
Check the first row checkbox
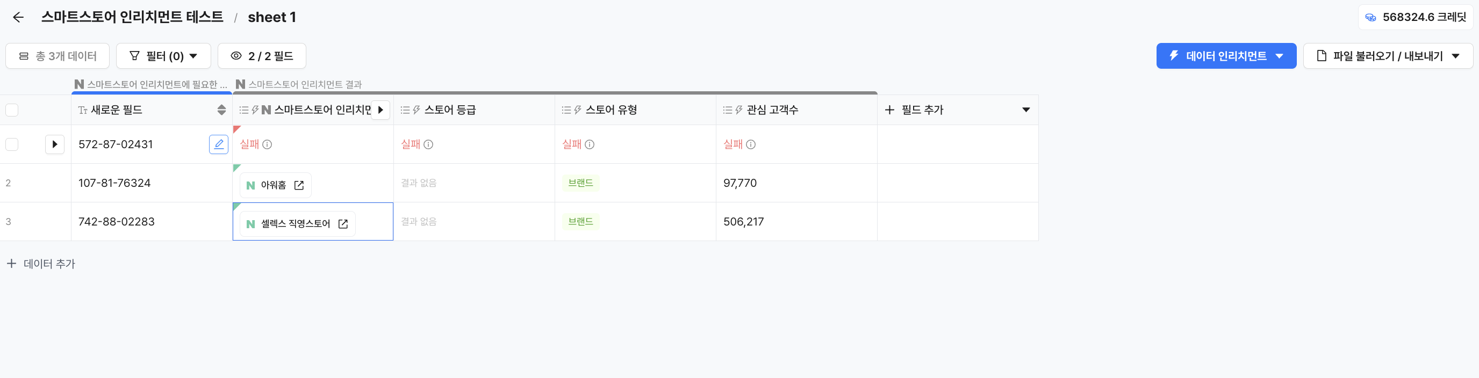(x=12, y=144)
